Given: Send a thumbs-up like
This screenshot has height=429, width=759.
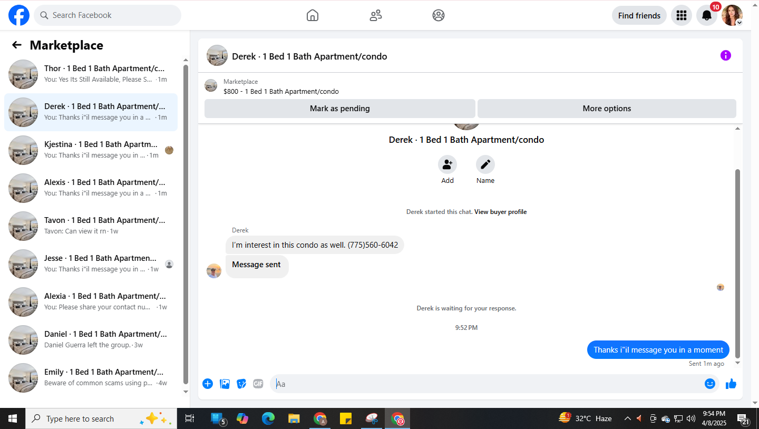Looking at the screenshot, I should click(x=731, y=384).
